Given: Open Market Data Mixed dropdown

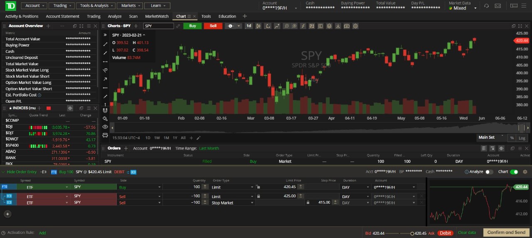Looking at the screenshot, I should tap(463, 8).
